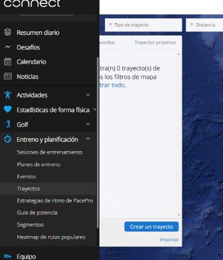The image size is (223, 260).
Task: Click the Desafíos trend icon
Action: (8, 47)
